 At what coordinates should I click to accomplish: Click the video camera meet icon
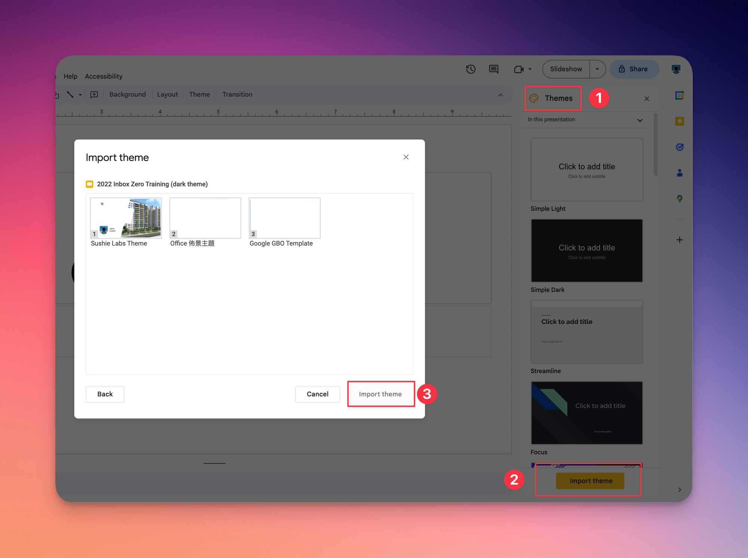[519, 69]
